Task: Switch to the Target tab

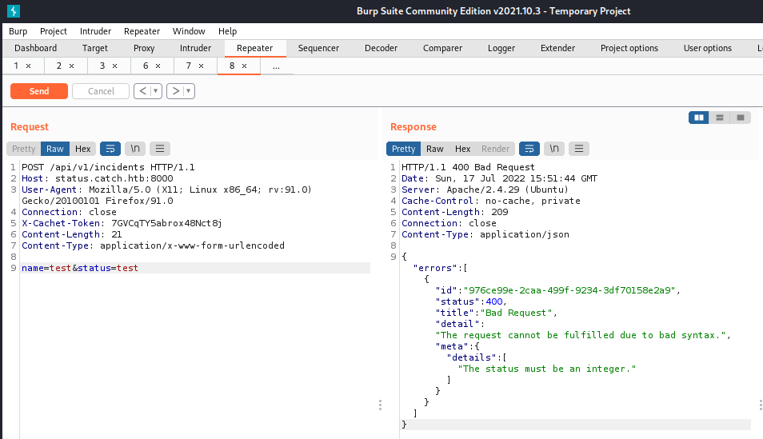Action: point(95,48)
